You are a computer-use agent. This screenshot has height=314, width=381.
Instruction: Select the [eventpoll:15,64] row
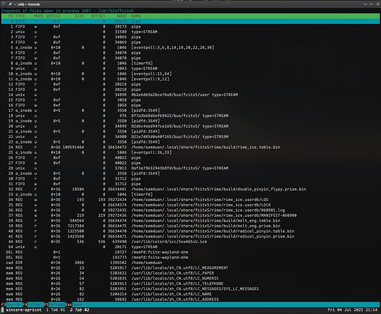click(x=190, y=73)
